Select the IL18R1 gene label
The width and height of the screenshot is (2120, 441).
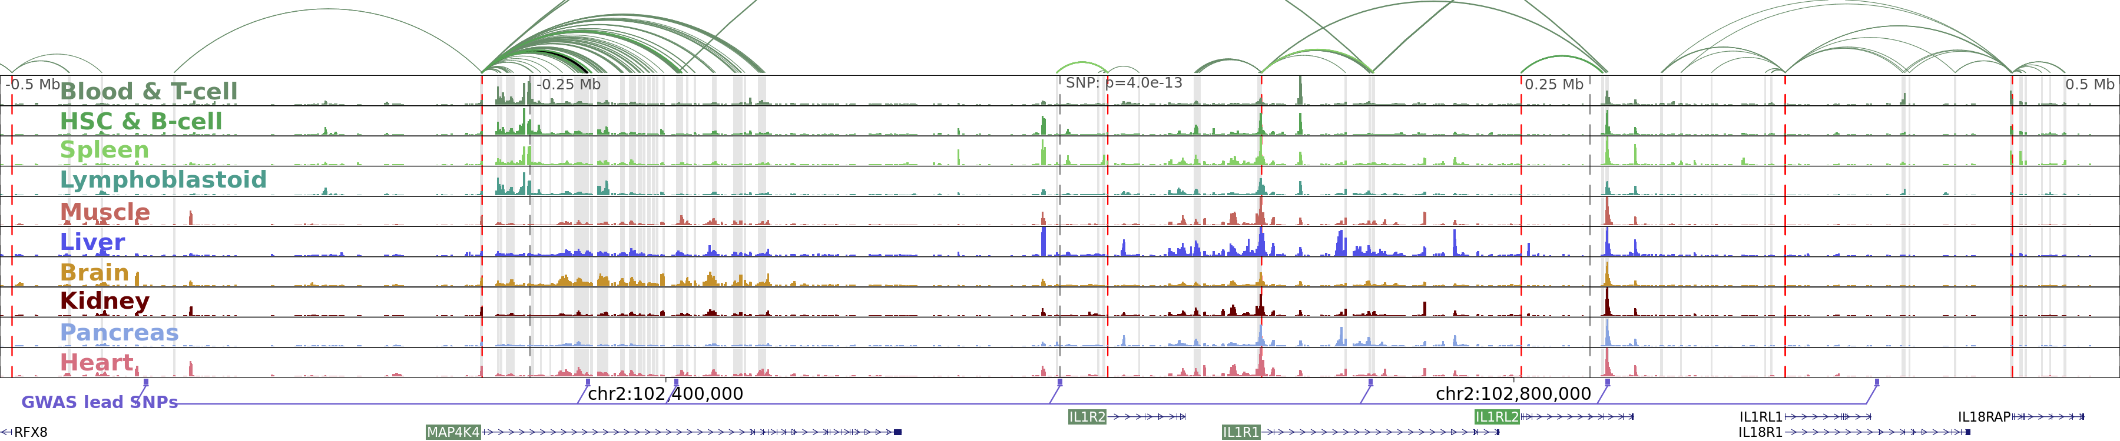point(1760,432)
